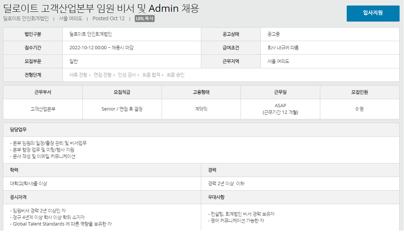Click the Posted Oct 12 date

[108, 19]
